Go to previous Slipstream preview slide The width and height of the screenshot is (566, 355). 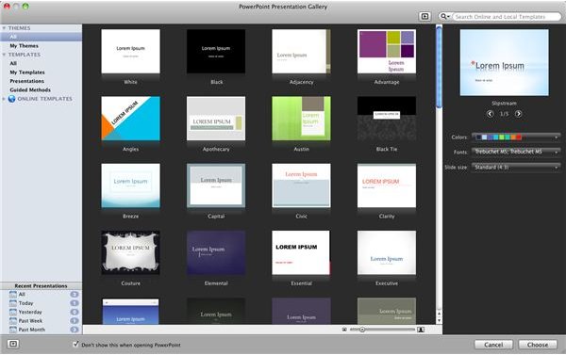pos(490,114)
